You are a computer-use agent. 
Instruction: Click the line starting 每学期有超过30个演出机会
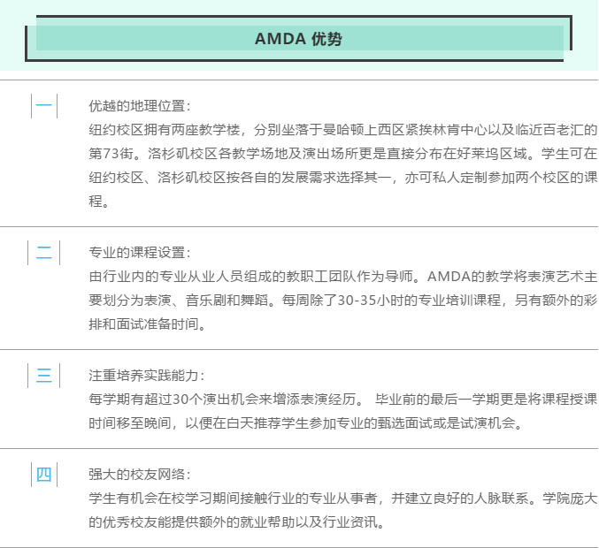tap(342, 400)
